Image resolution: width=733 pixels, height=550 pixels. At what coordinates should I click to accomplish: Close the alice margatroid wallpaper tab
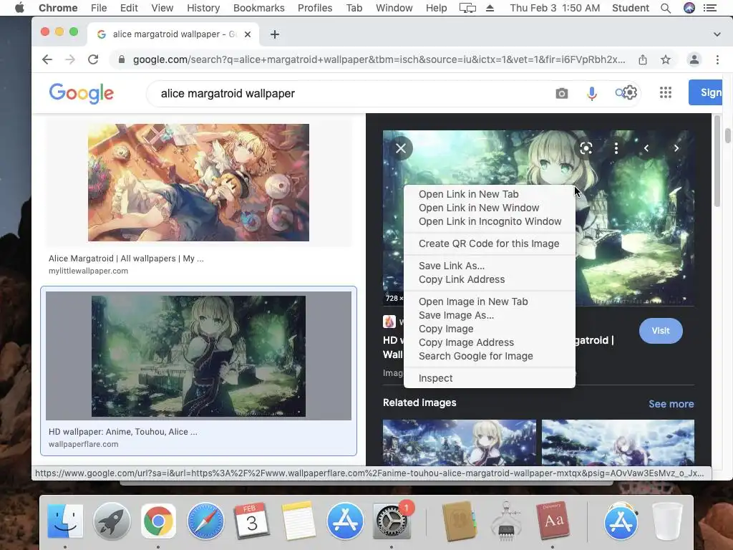point(248,34)
